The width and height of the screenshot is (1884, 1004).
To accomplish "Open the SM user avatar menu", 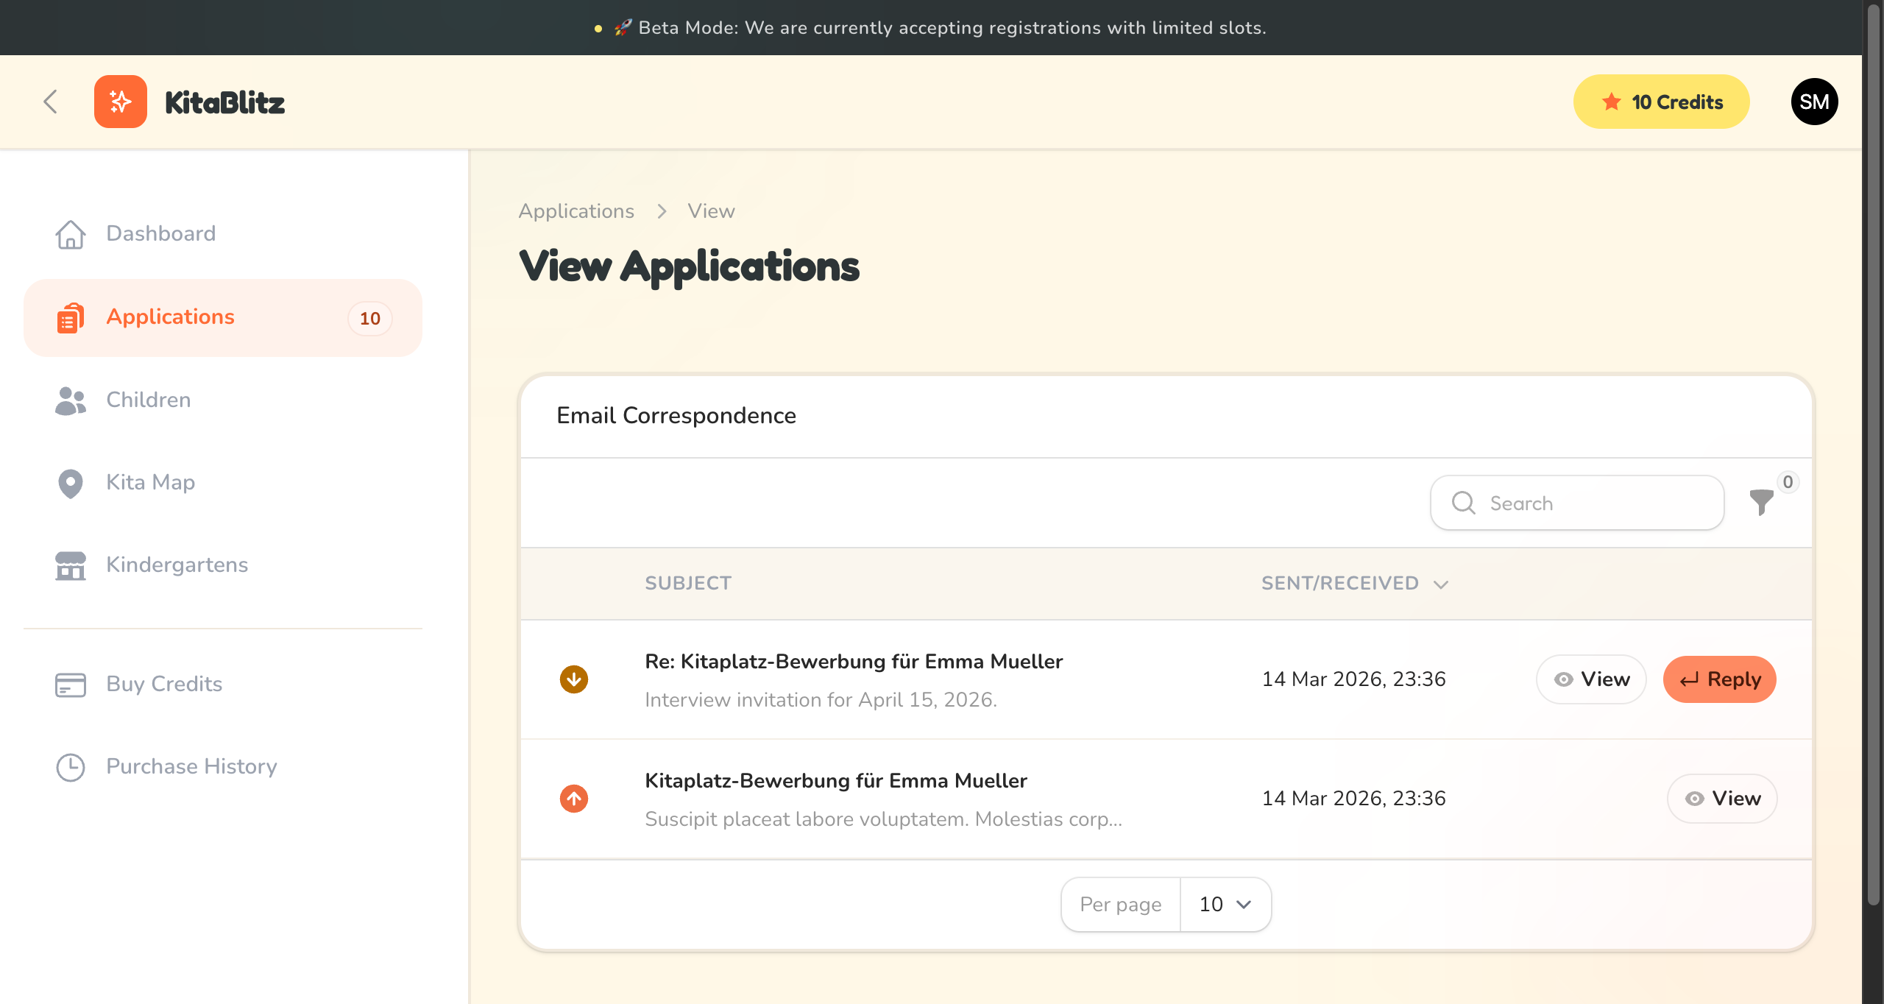I will pyautogui.click(x=1814, y=102).
